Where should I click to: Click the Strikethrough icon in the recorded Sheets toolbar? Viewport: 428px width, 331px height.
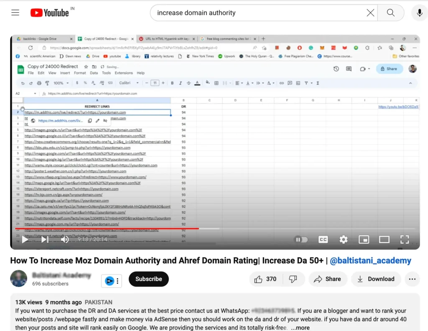[x=189, y=83]
